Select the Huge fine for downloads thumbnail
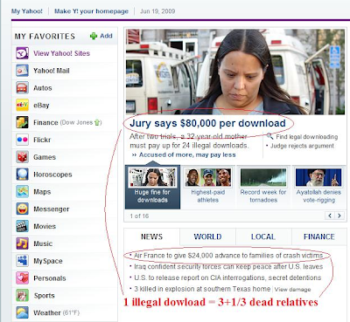 pyautogui.click(x=152, y=187)
